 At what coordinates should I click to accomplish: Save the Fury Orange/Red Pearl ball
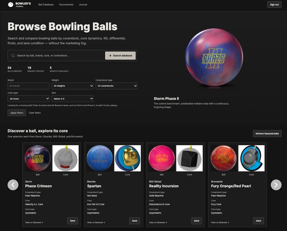[x=258, y=221]
